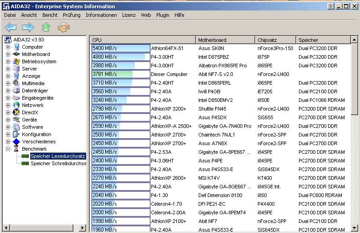Click the refresh toolbar icon

coord(64,27)
